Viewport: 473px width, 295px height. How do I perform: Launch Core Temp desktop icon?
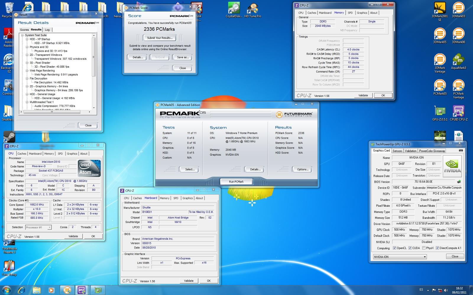coord(9,268)
